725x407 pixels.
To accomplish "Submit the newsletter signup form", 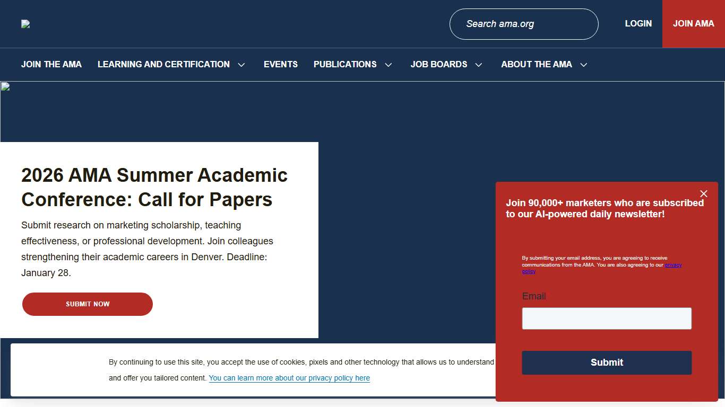I will pos(607,362).
